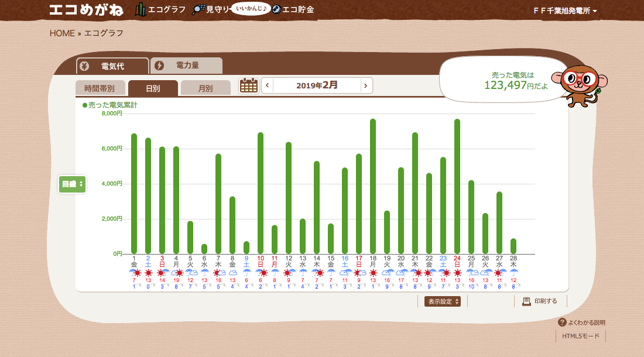Viewport: 644px width, 357px height.
Task: Click the printer icon next to 印刷する
Action: click(526, 301)
